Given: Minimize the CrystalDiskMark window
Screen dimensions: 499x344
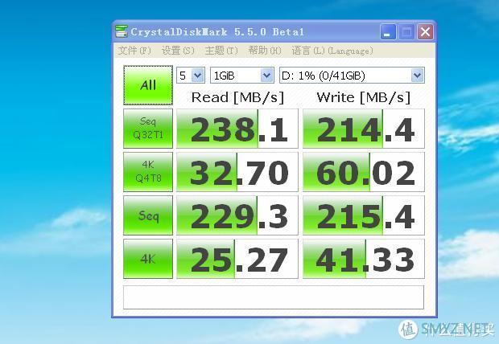Looking at the screenshot, I should (x=388, y=32).
